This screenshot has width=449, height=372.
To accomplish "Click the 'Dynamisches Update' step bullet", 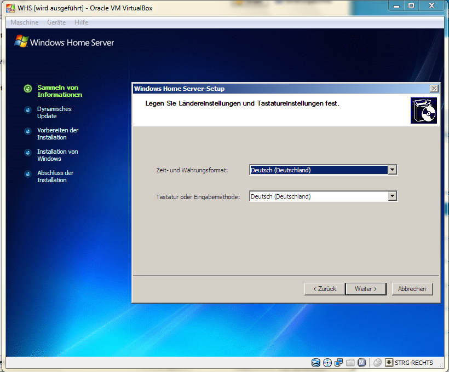I will (28, 109).
